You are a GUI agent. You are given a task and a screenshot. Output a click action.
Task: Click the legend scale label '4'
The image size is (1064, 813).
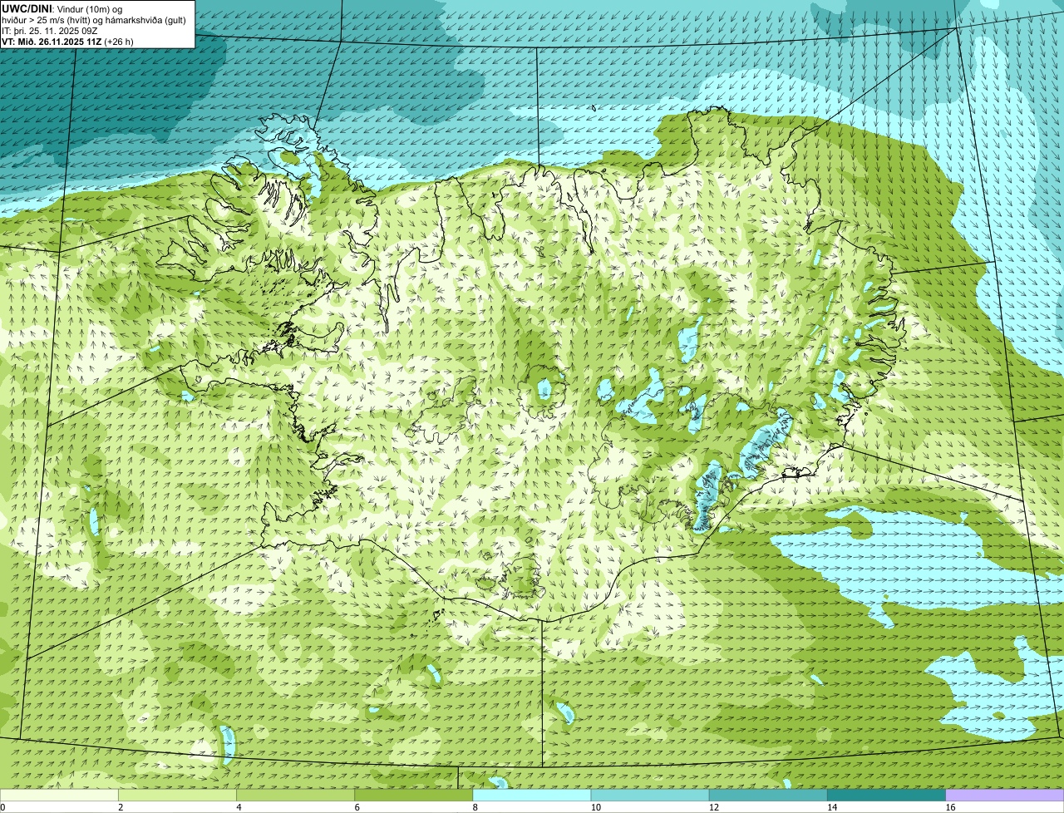[239, 807]
